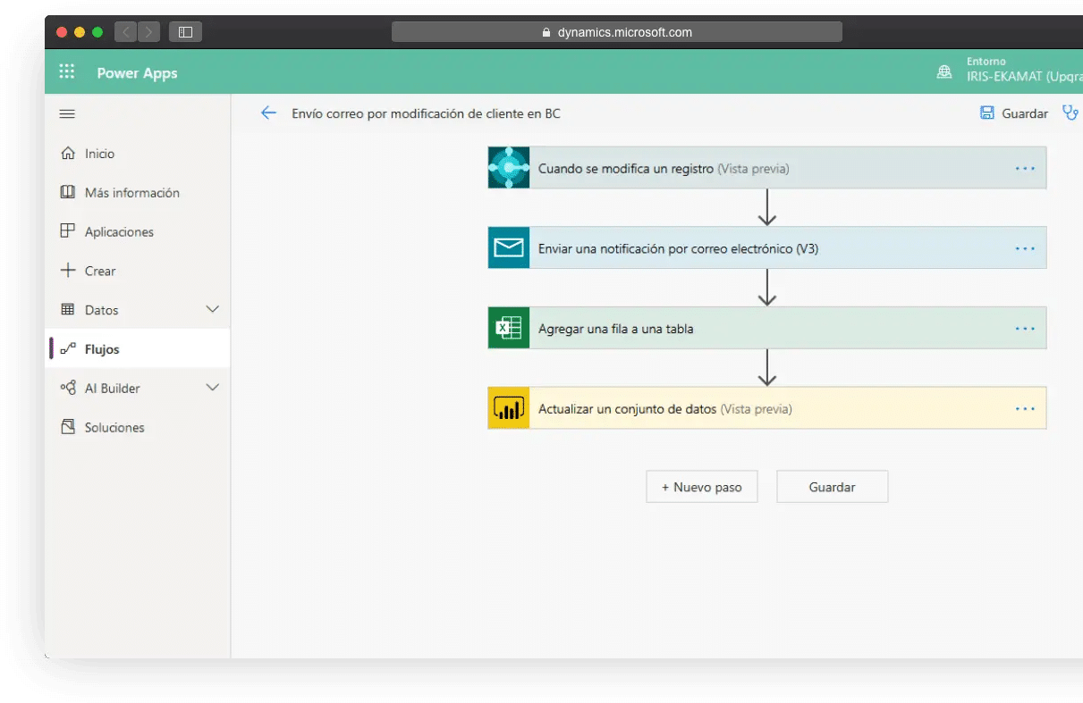This screenshot has width=1083, height=703.
Task: Click the Business Central trigger icon
Action: [x=509, y=168]
